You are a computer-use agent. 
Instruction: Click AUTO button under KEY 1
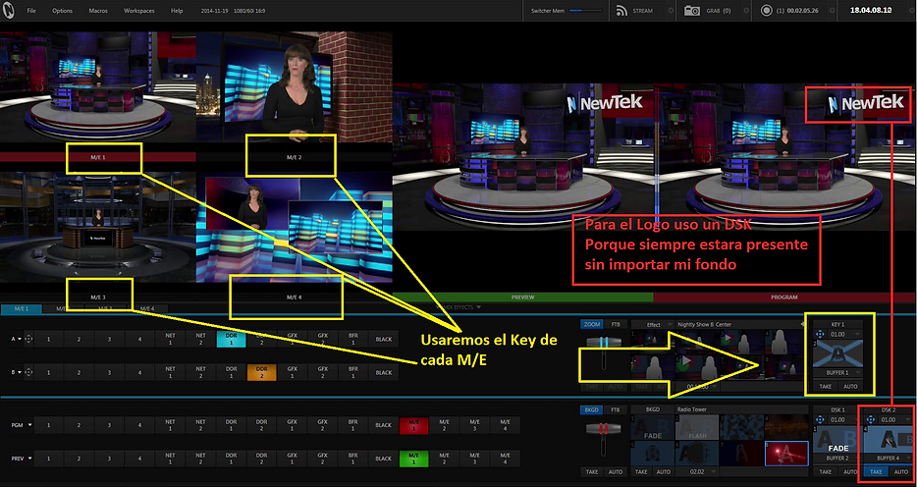pos(851,387)
